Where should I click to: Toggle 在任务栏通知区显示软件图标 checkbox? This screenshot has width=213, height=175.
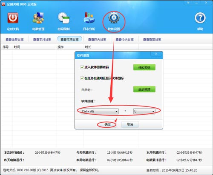click(x=82, y=78)
